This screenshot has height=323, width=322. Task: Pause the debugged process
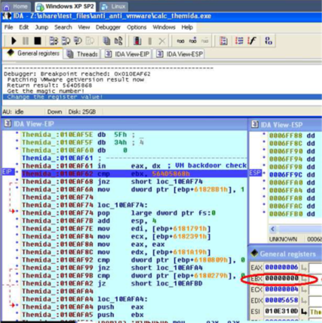click(x=25, y=41)
